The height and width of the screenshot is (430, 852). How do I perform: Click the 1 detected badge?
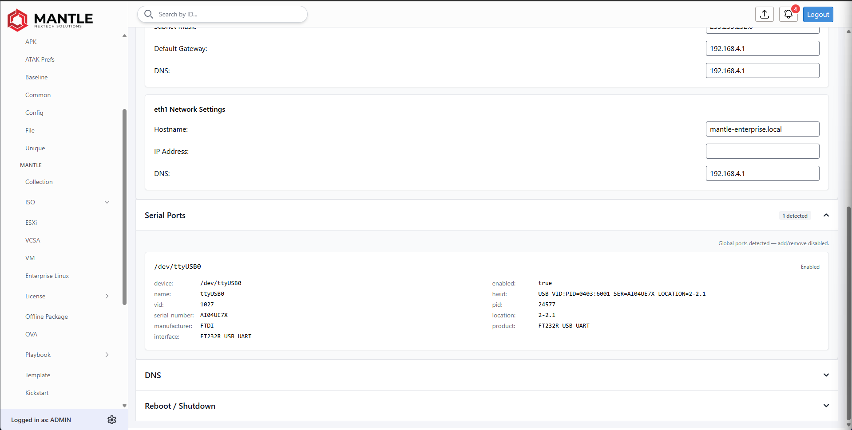point(795,216)
